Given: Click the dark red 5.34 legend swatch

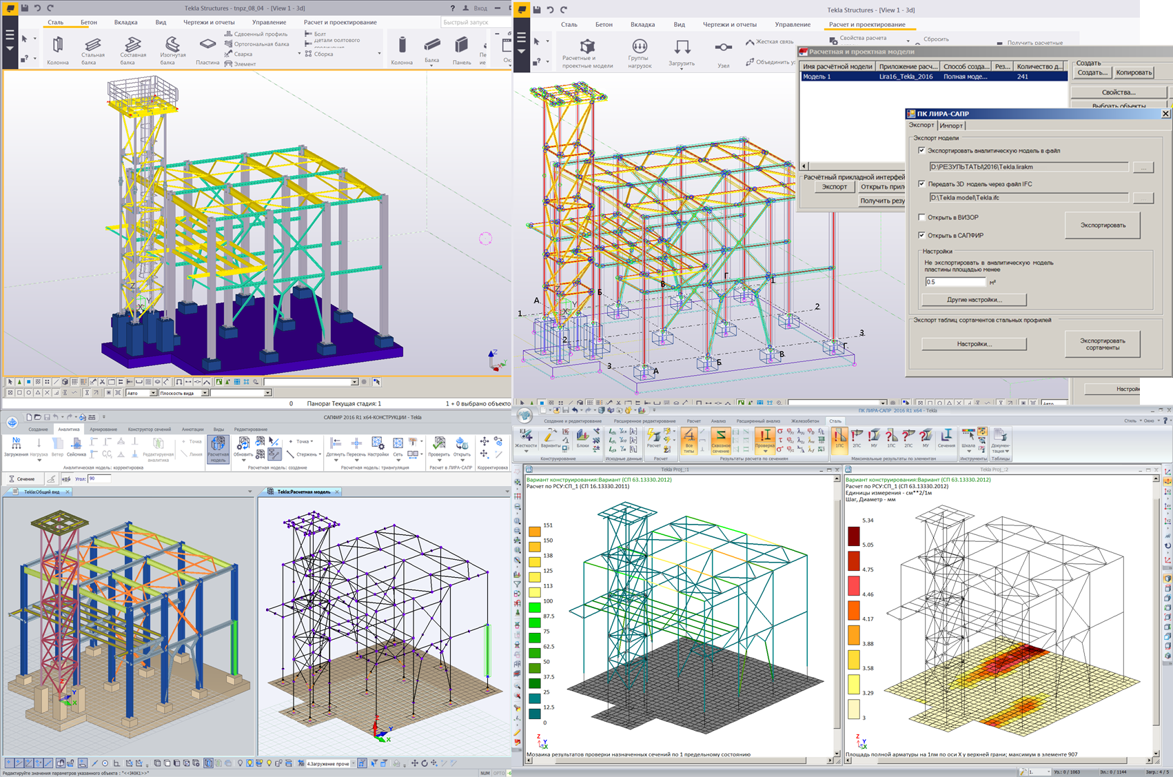Looking at the screenshot, I should (854, 536).
